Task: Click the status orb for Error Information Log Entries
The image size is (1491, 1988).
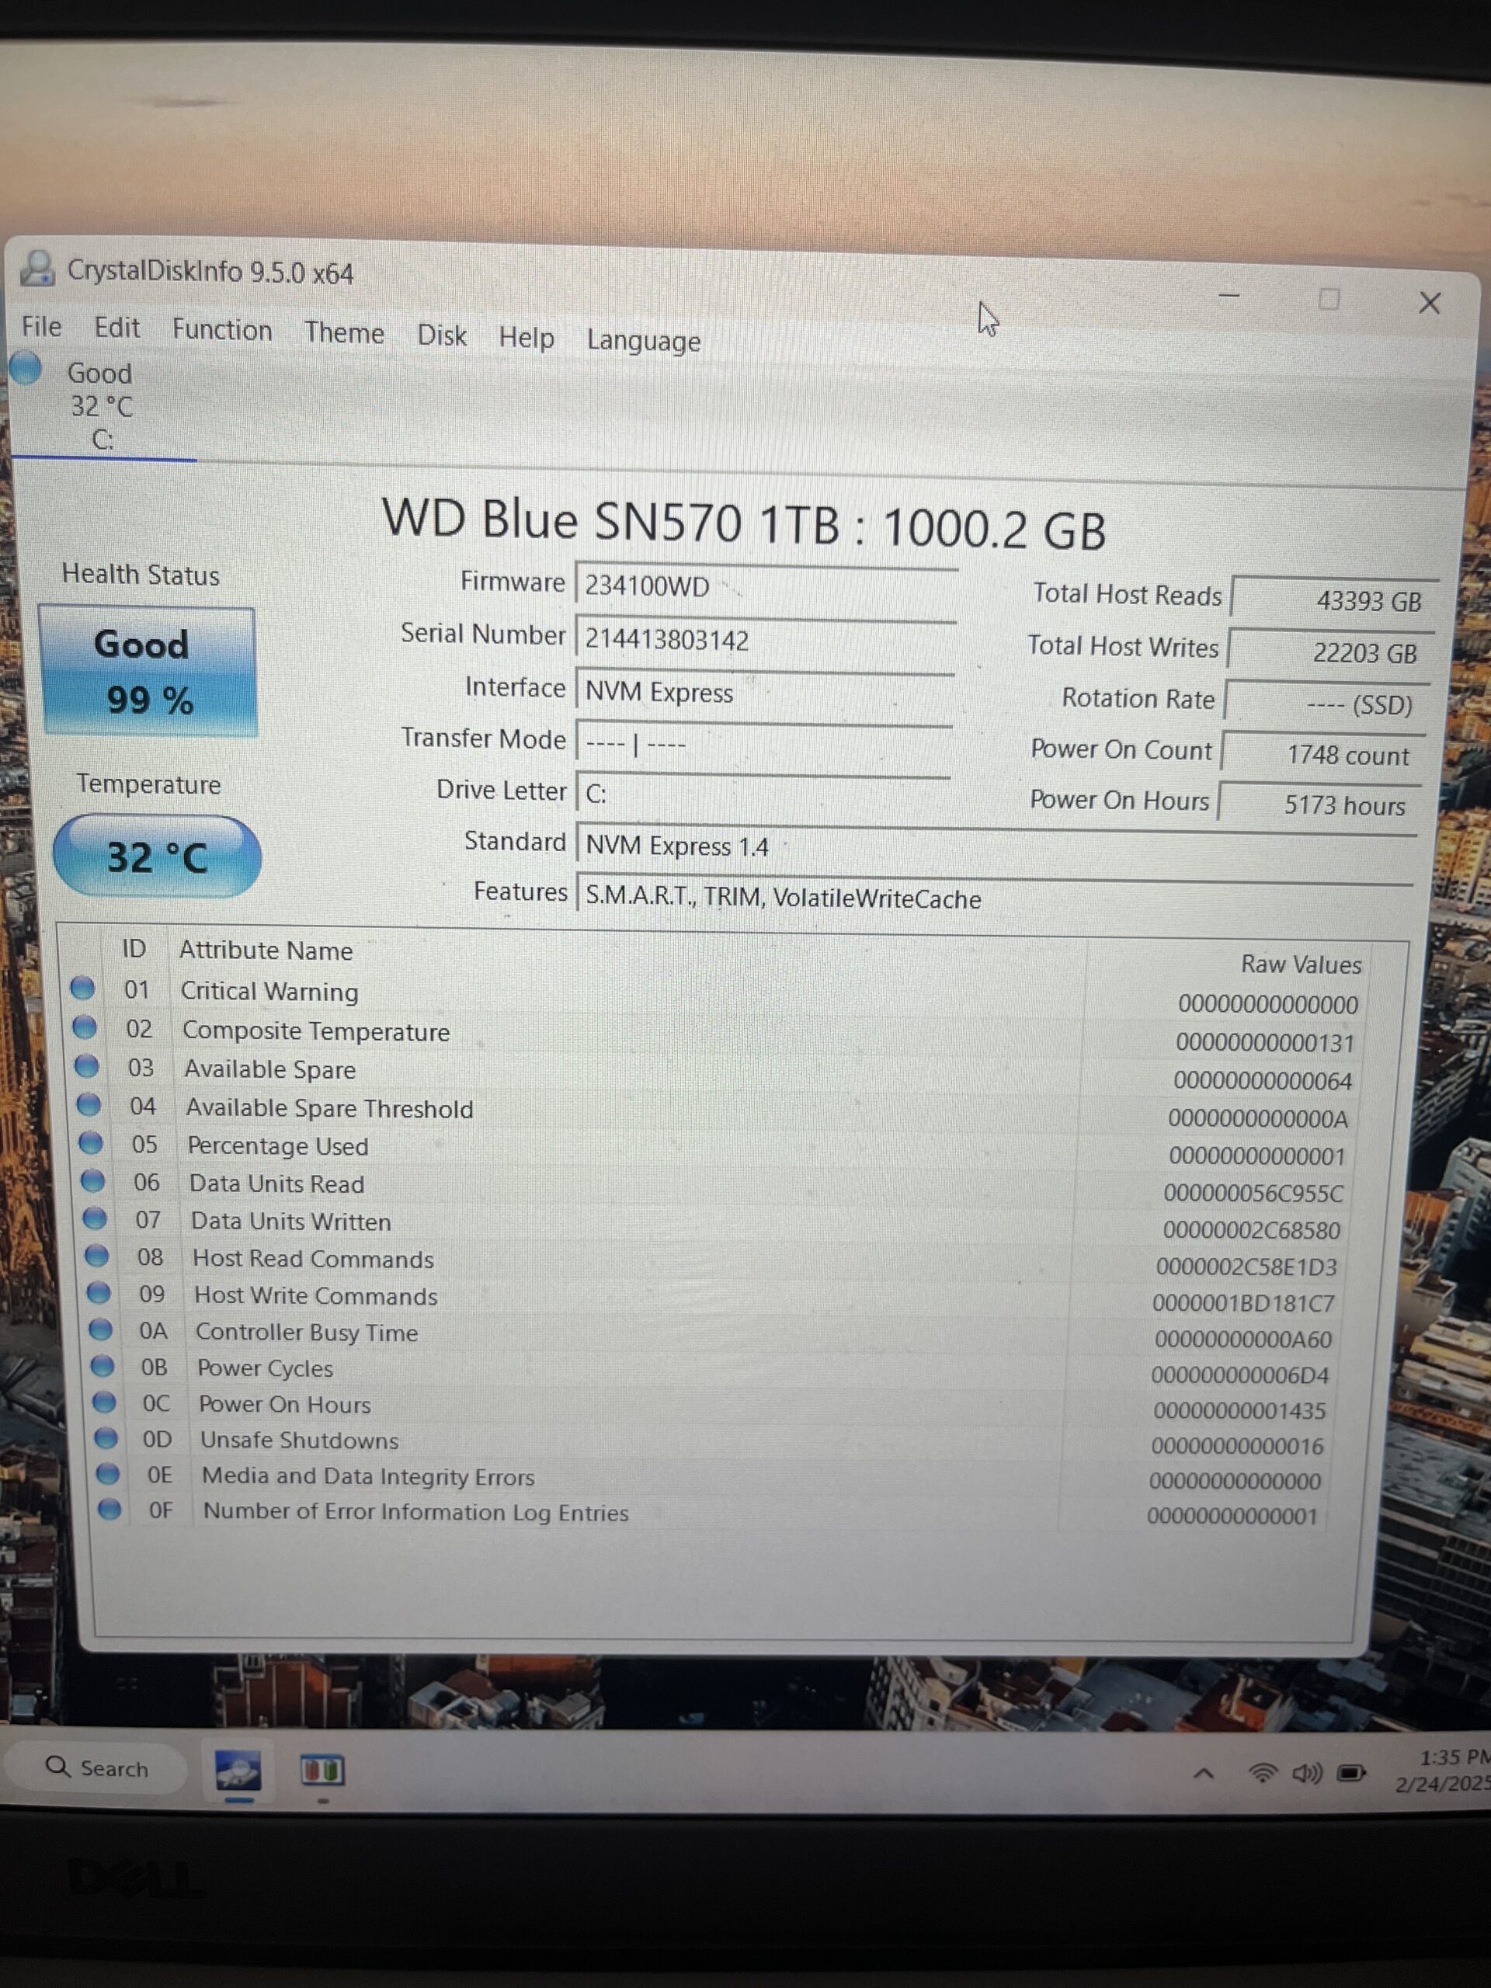Action: 109,1508
